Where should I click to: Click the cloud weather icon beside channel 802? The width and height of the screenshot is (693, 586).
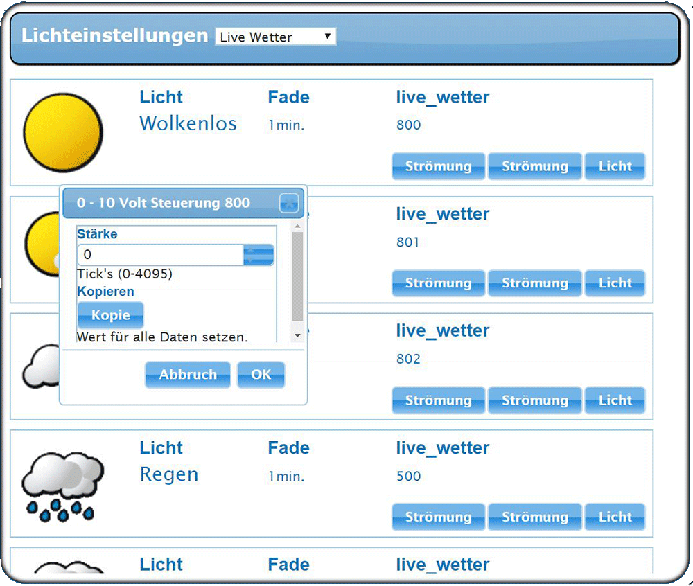42,367
